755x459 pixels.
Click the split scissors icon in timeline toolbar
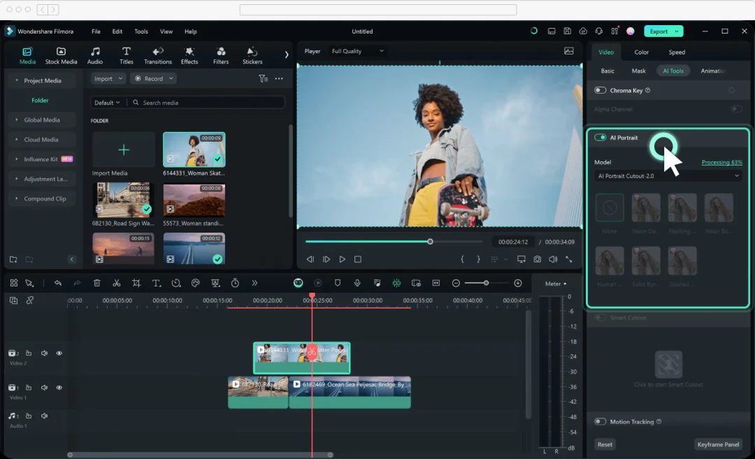(x=117, y=283)
